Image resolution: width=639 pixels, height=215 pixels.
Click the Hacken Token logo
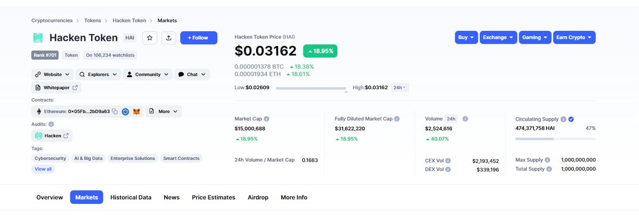[38, 38]
